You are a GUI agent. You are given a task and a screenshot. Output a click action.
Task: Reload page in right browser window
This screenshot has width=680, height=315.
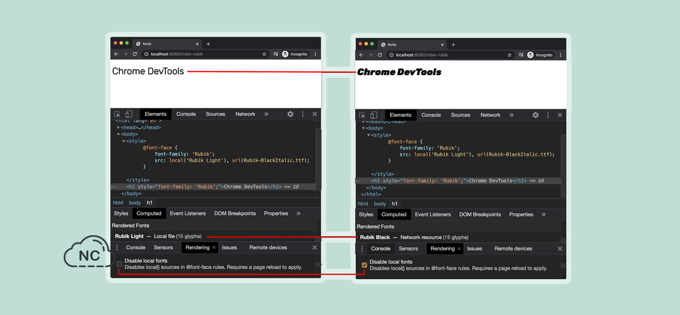[x=380, y=55]
